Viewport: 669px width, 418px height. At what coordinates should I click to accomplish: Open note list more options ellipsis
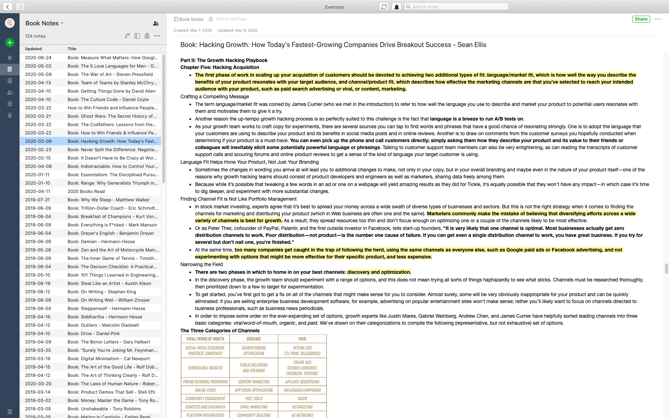click(157, 36)
